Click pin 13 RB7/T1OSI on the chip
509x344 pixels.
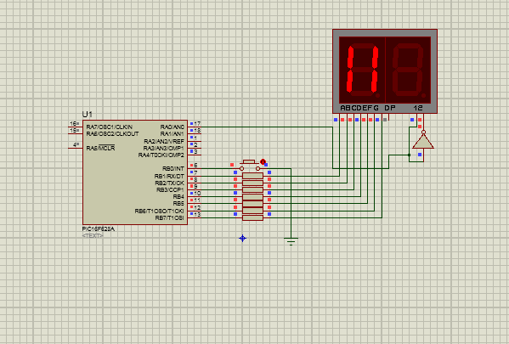195,217
